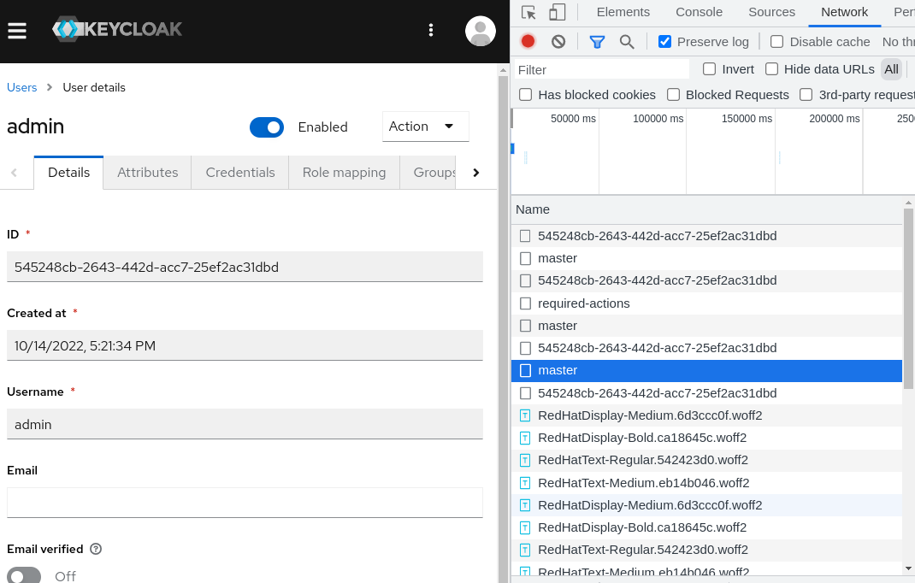This screenshot has width=915, height=583.
Task: Click the Users breadcrumb link
Action: pyautogui.click(x=21, y=87)
